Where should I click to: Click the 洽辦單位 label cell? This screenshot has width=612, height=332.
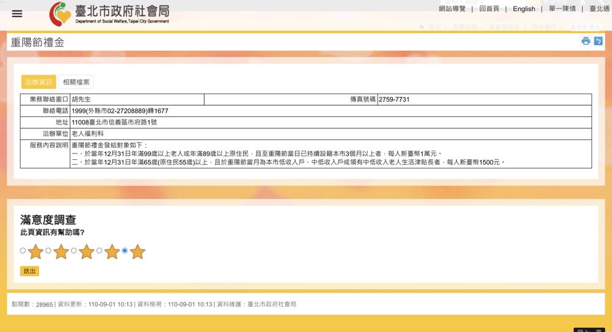coord(45,134)
